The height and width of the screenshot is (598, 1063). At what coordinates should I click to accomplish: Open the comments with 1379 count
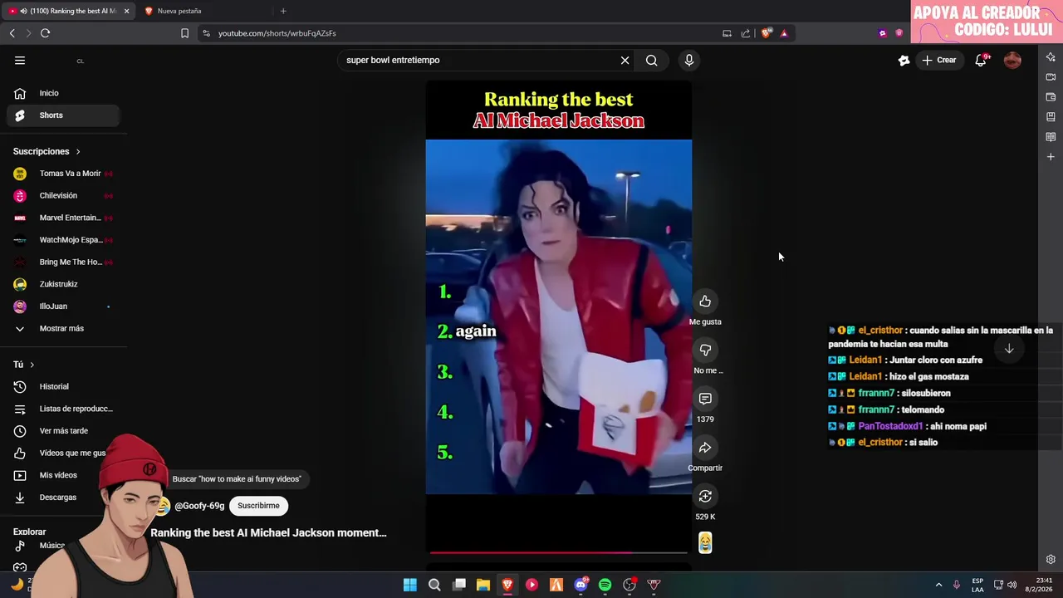click(x=705, y=399)
